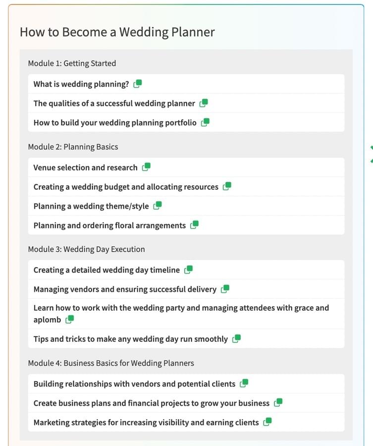Copy icon next to business plans lesson
This screenshot has height=446, width=373.
coord(278,403)
